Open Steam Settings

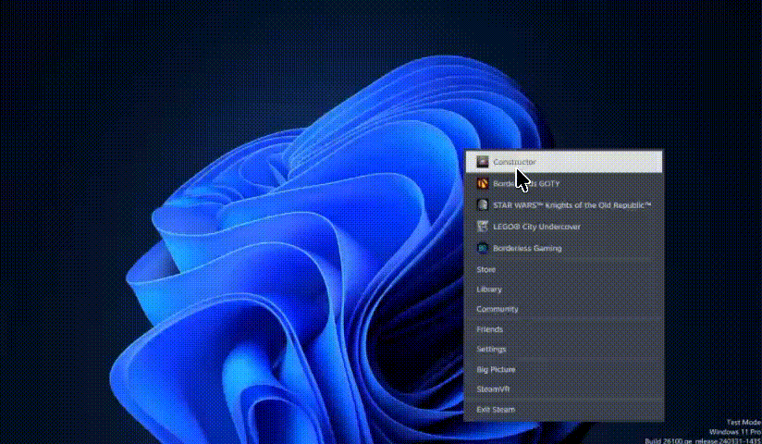491,350
